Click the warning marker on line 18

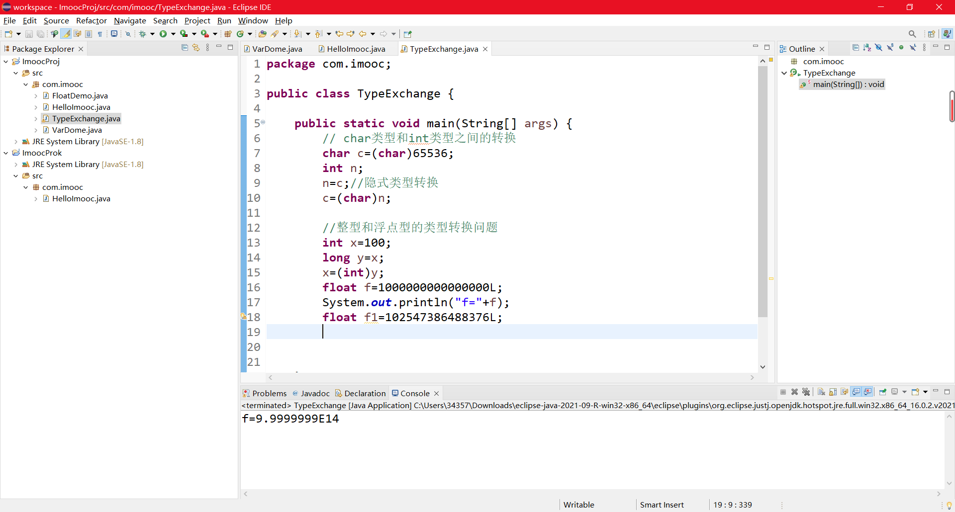(x=243, y=316)
